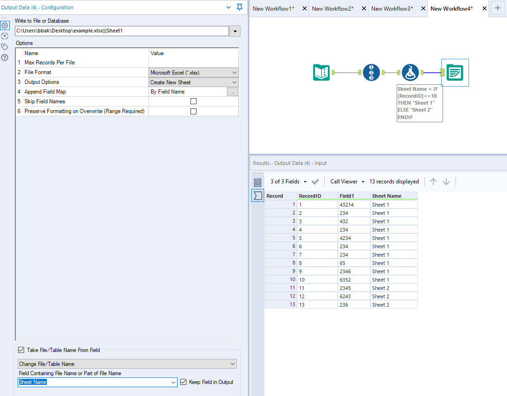Open the Navigation pane icon in the sidebar
507x396 pixels.
tap(6, 36)
